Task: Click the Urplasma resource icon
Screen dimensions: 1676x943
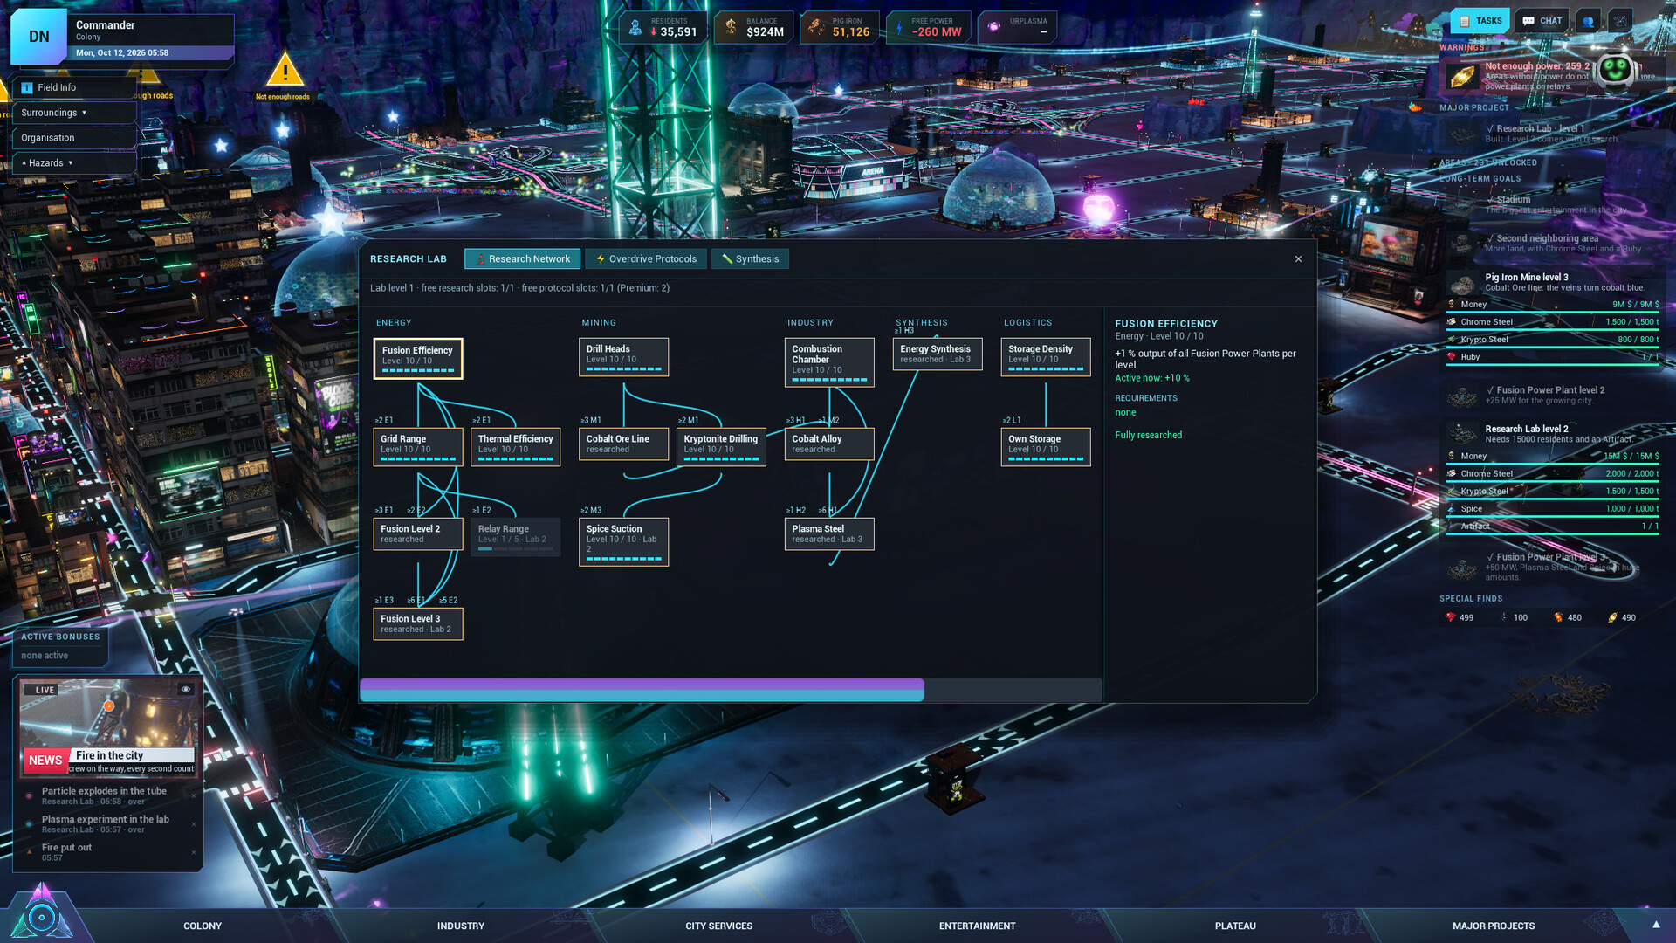Action: (993, 27)
